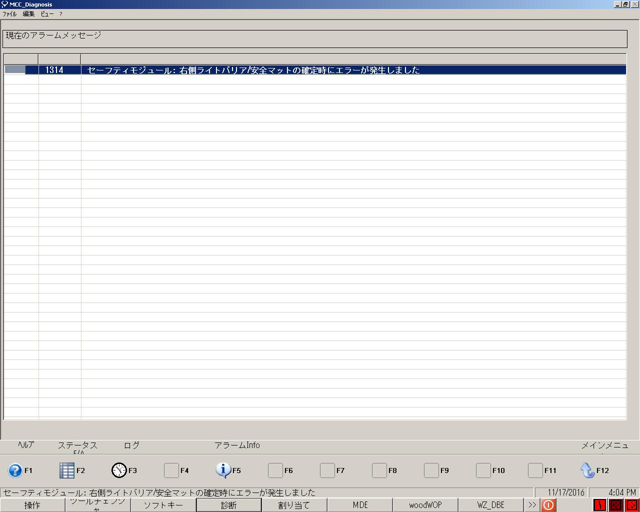Click the アラームInfo label
Viewport: 640px width, 512px height.
point(237,445)
